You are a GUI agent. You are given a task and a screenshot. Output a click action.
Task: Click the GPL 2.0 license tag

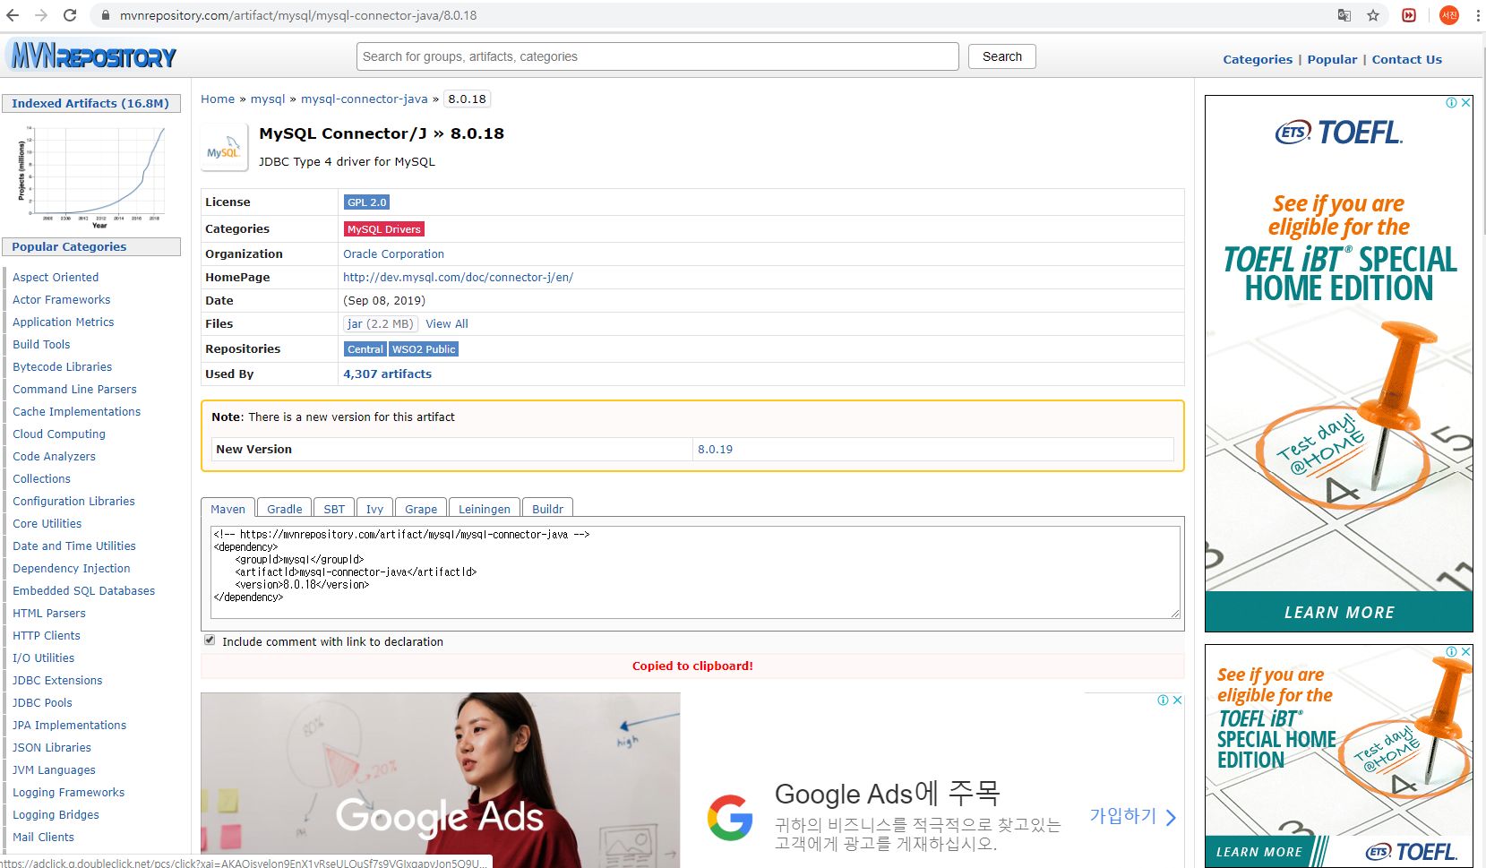click(366, 202)
